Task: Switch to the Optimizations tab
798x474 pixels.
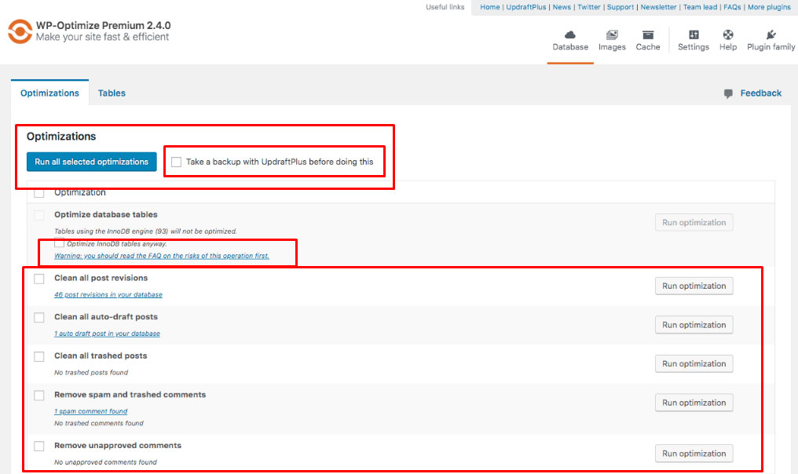Action: 50,93
